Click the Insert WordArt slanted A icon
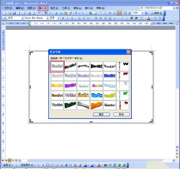This screenshot has width=180, height=169. (66, 165)
